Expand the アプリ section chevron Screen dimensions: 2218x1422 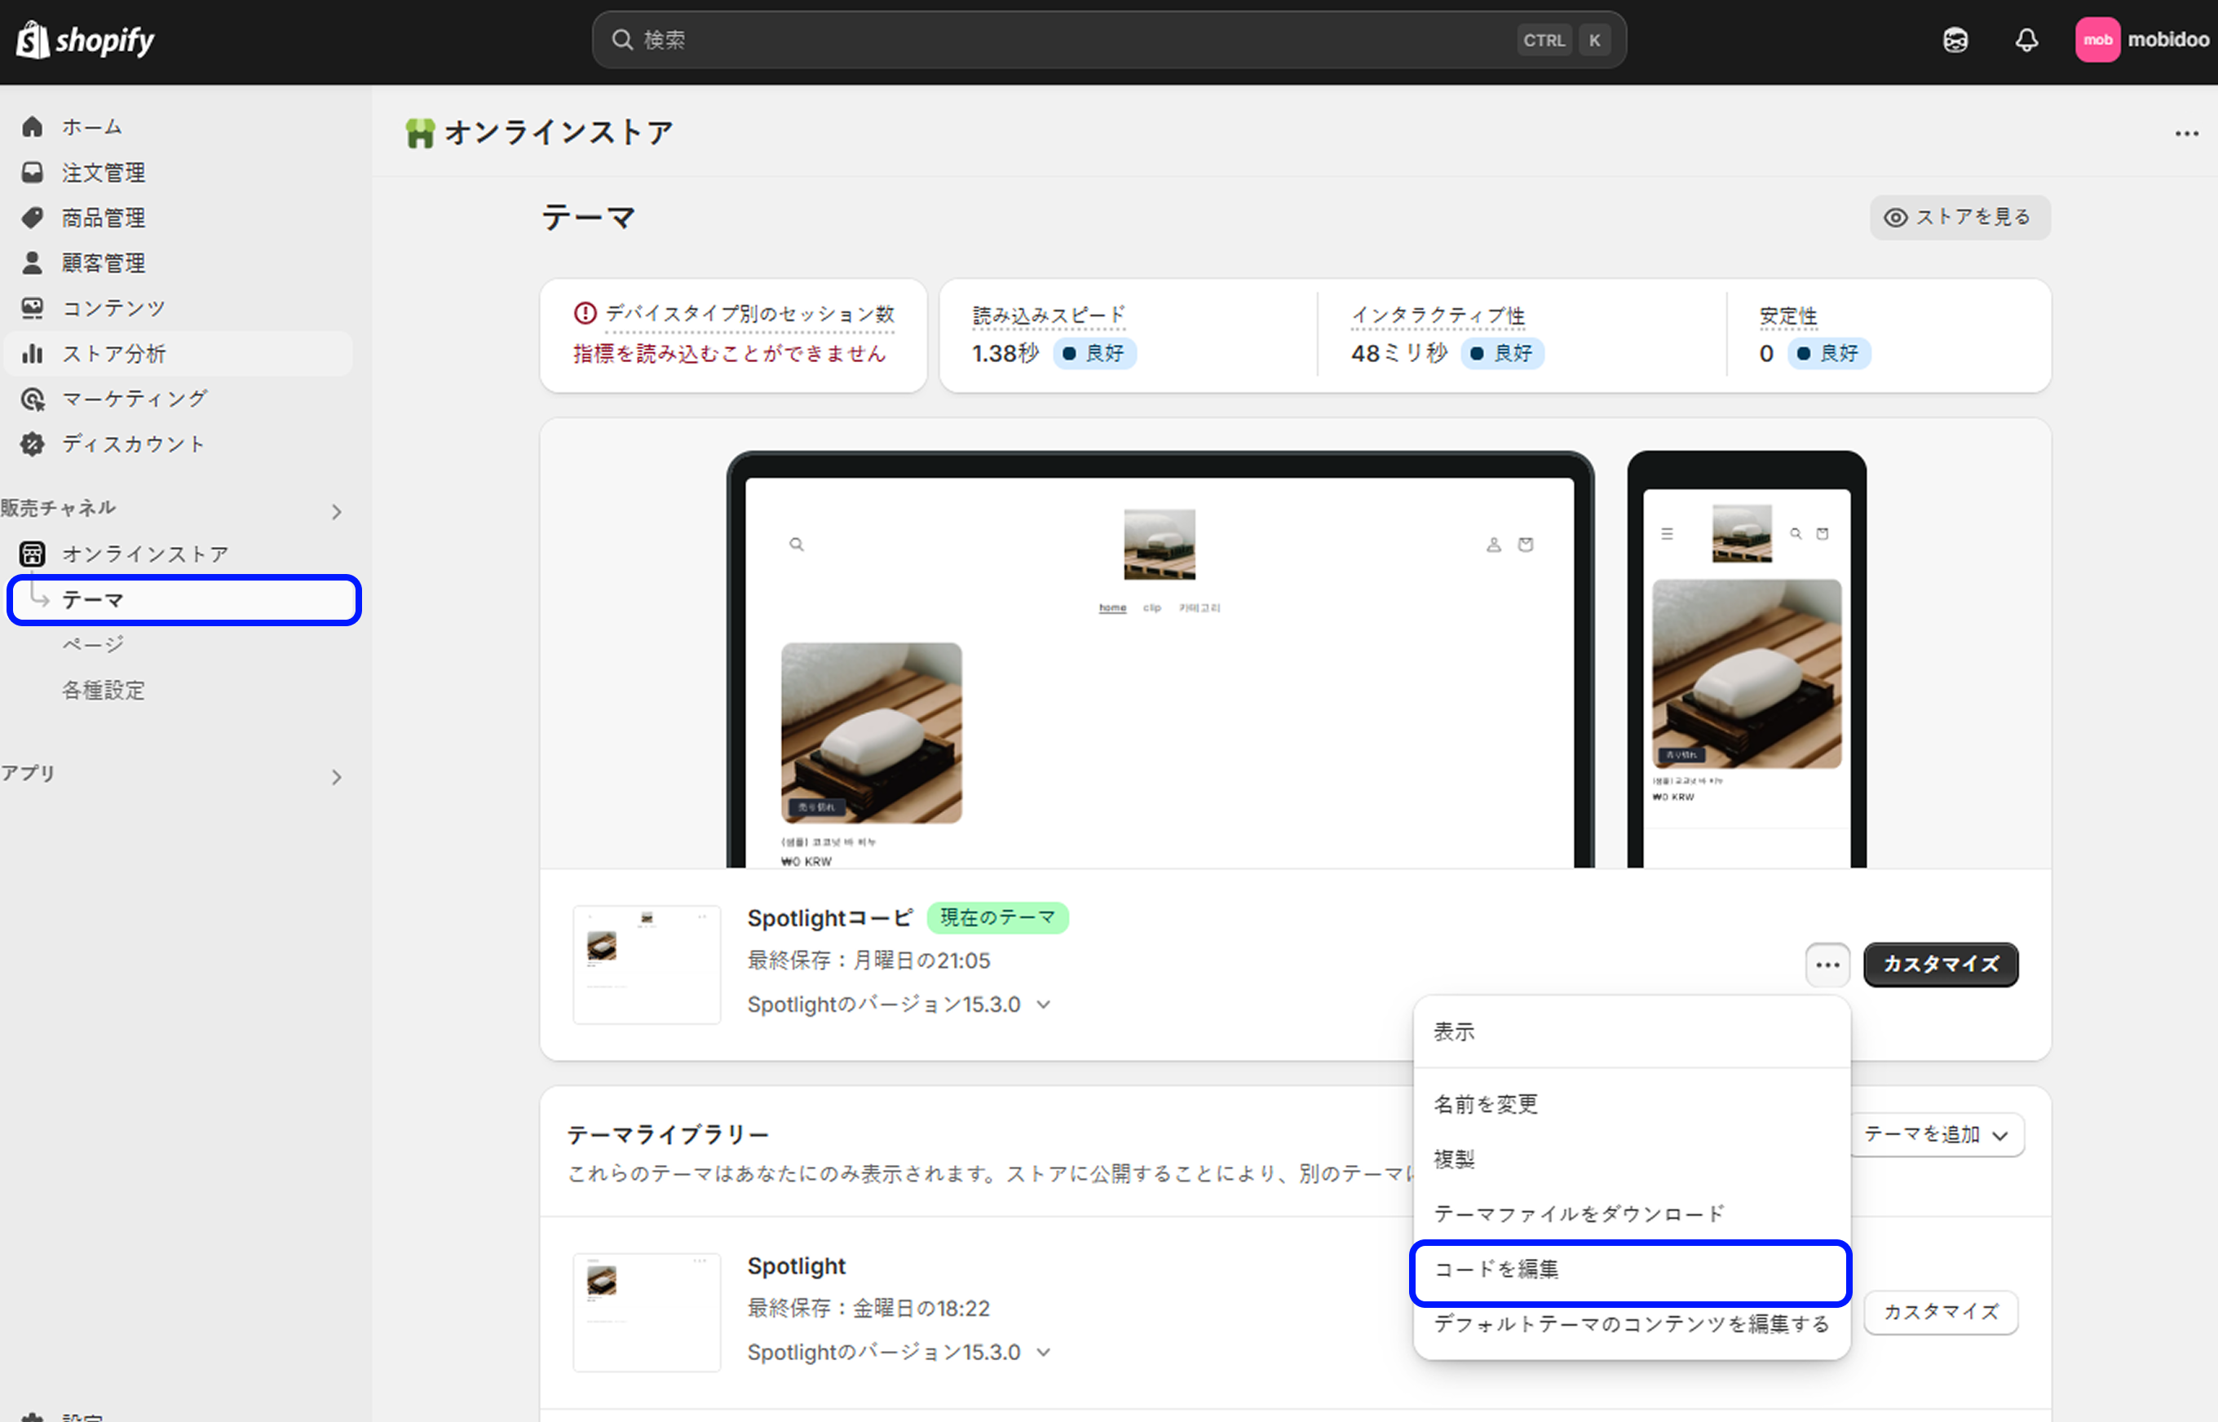pos(336,778)
